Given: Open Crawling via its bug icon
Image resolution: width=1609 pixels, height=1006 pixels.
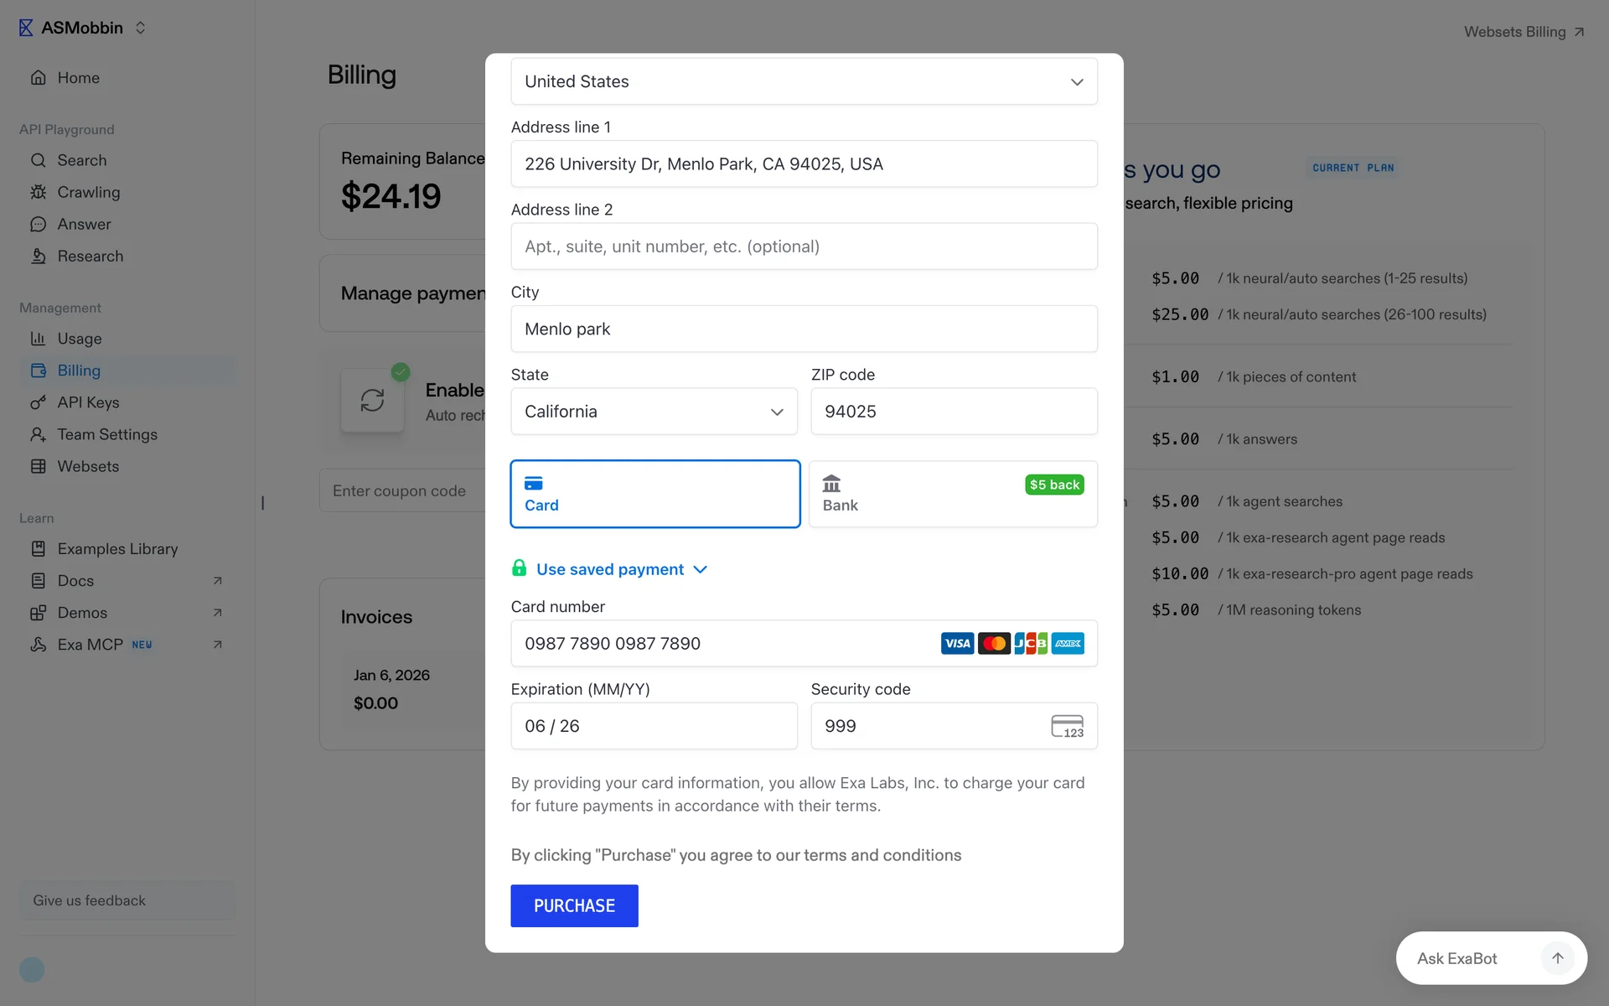Looking at the screenshot, I should click(38, 192).
